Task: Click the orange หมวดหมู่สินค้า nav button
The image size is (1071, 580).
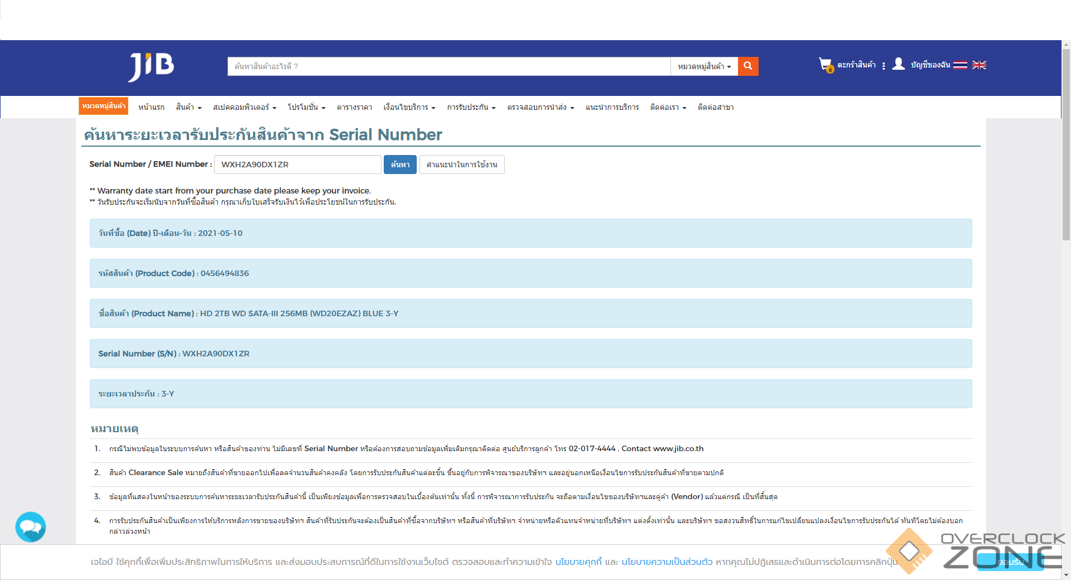Action: pyautogui.click(x=103, y=106)
